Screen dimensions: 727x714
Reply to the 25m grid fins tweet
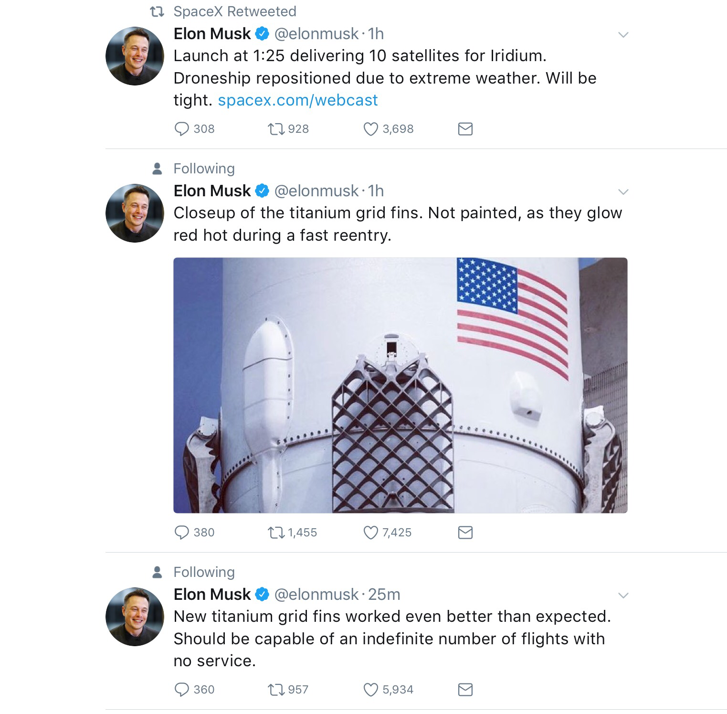(x=182, y=690)
